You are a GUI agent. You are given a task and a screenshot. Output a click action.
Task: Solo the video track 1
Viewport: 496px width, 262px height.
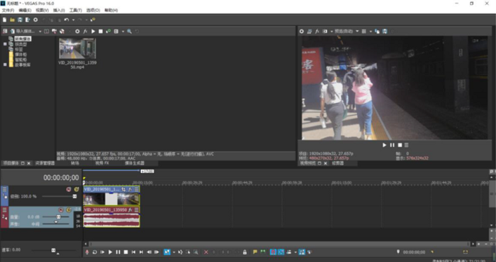[77, 189]
